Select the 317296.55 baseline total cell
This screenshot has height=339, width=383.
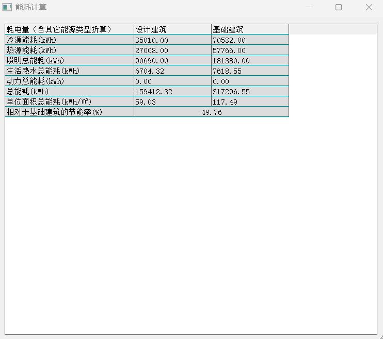(x=250, y=91)
